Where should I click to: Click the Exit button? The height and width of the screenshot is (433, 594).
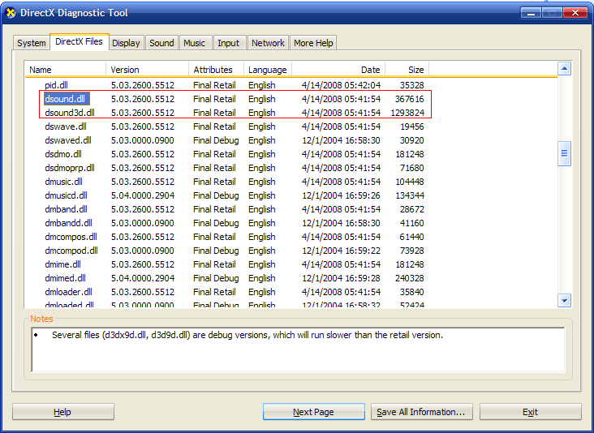click(x=530, y=412)
